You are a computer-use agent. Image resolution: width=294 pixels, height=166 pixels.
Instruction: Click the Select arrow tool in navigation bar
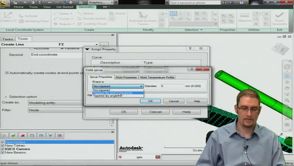[x=287, y=76]
